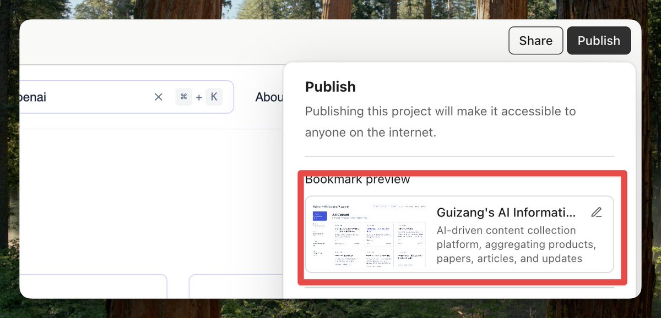661x318 pixels.
Task: Click the 'Bookmark preview' section label
Action: [x=357, y=179]
